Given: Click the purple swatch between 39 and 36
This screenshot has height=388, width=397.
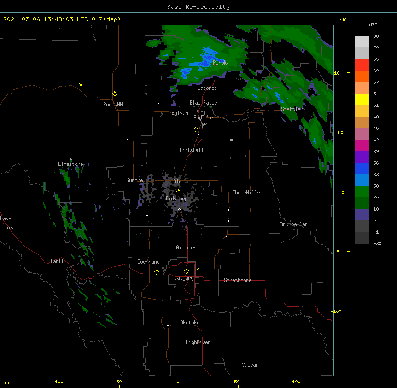Looking at the screenshot, I should [x=362, y=157].
